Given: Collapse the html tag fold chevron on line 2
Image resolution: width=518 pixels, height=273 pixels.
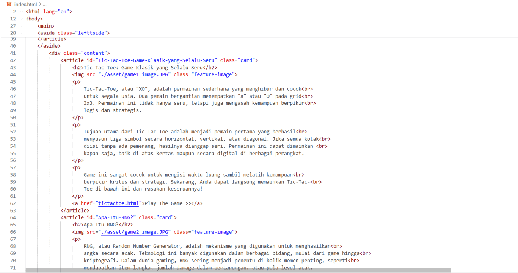Looking at the screenshot, I should click(x=21, y=12).
